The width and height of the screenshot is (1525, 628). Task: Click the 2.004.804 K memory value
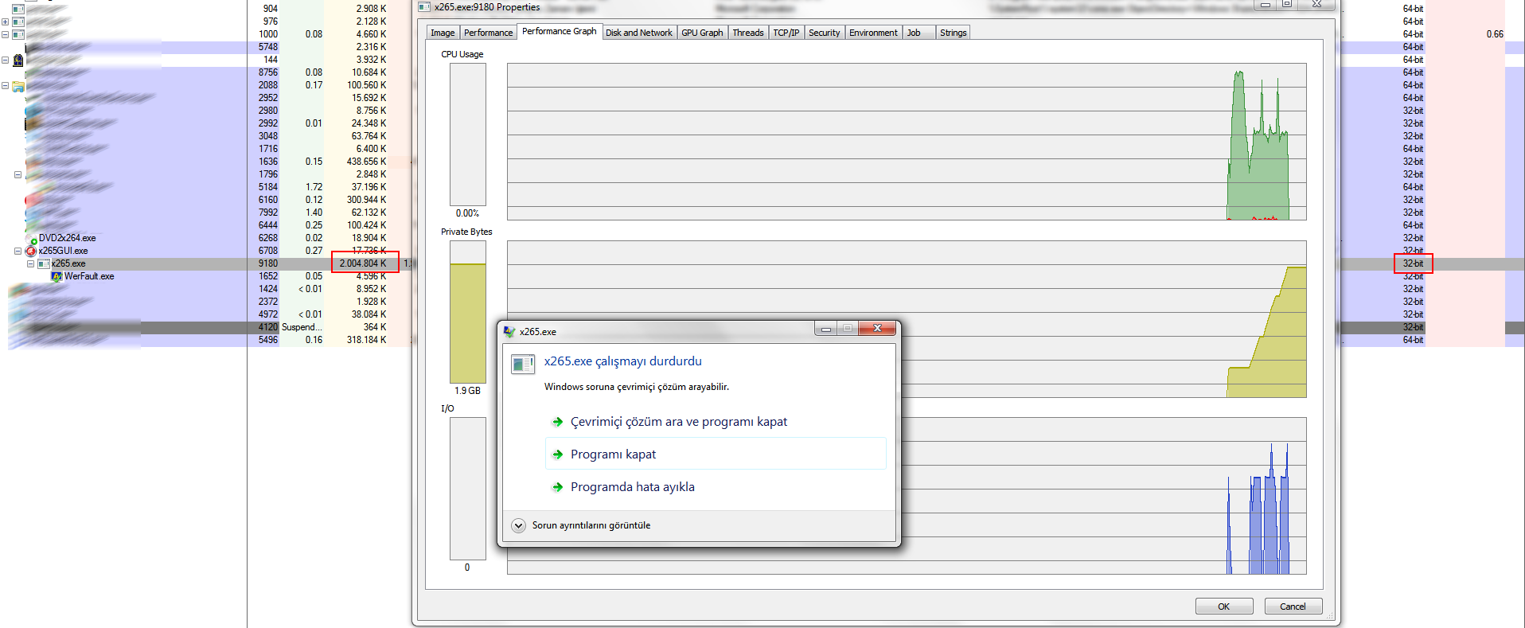tap(363, 263)
